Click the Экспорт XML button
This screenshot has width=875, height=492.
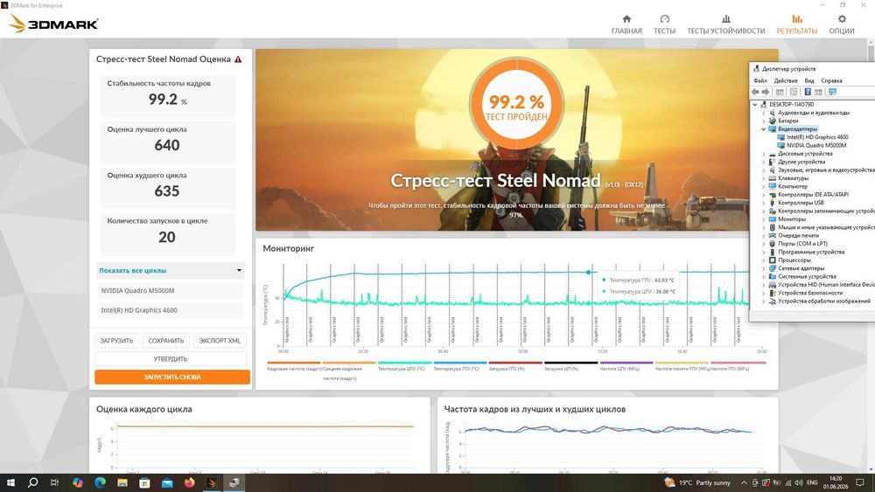(220, 341)
